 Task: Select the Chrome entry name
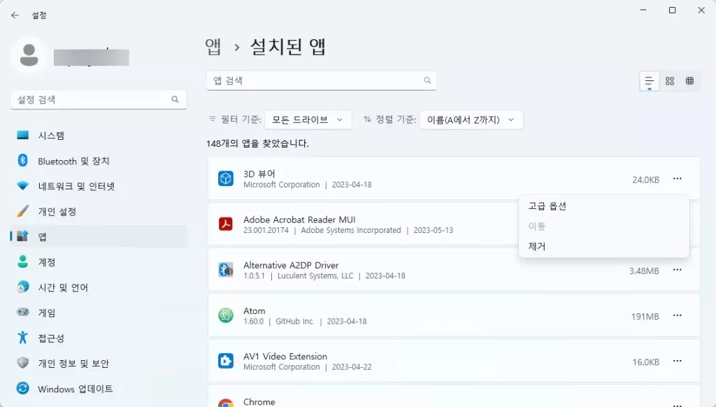pyautogui.click(x=259, y=402)
